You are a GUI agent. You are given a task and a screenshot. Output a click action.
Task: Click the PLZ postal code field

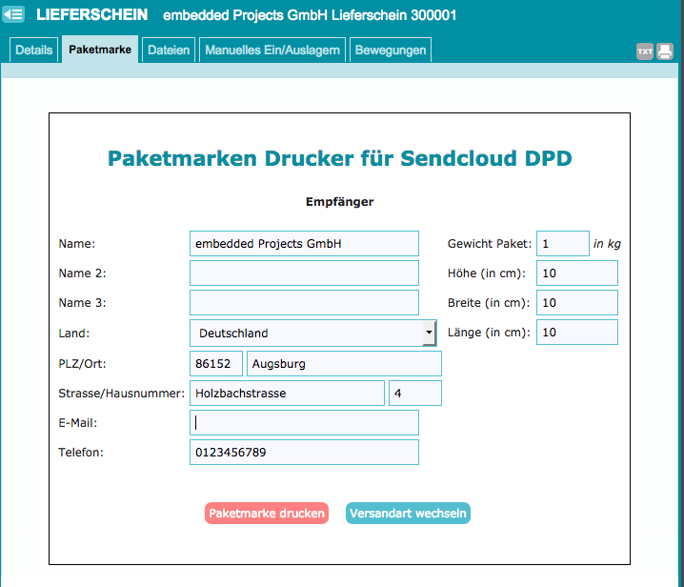tap(216, 363)
